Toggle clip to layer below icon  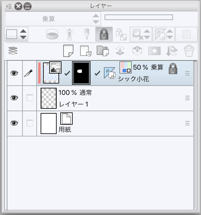click(x=52, y=34)
